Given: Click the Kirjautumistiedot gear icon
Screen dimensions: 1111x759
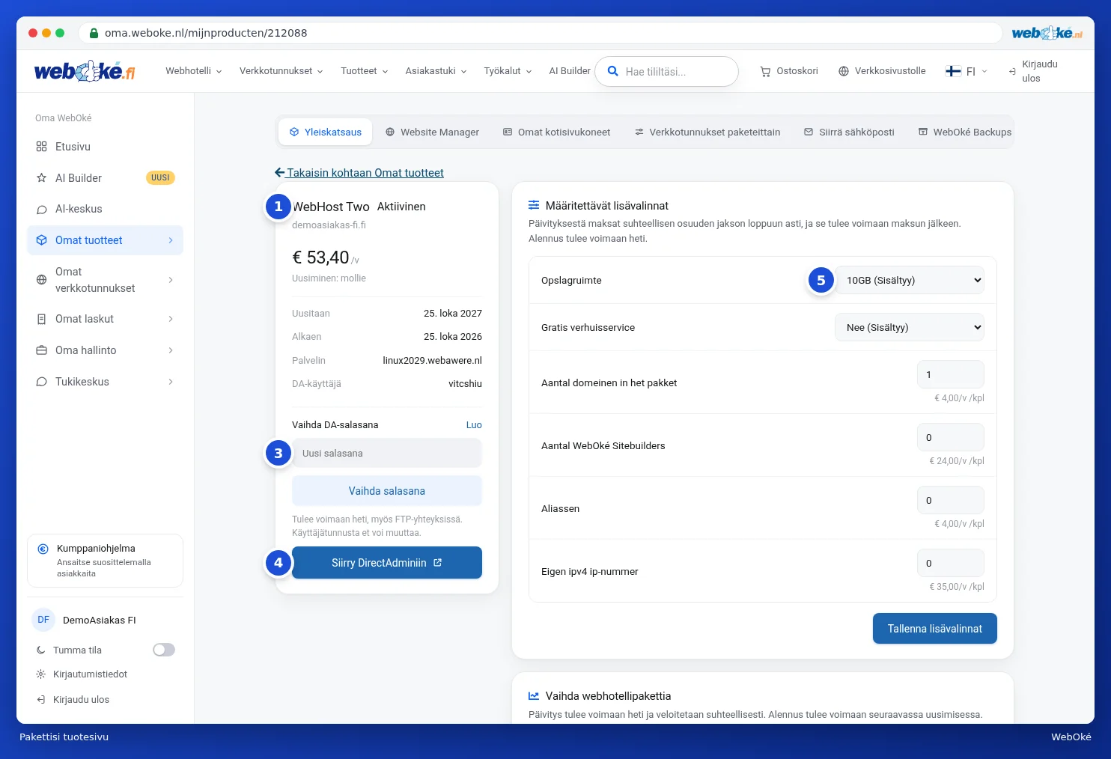Looking at the screenshot, I should click(x=41, y=674).
